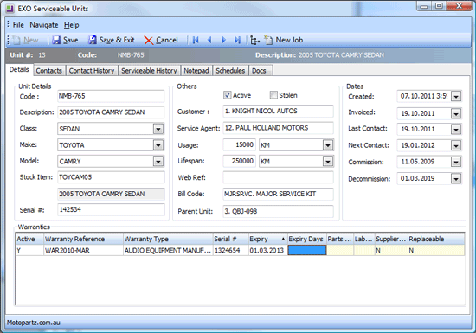
Task: Click the Bill Code field
Action: (x=278, y=194)
